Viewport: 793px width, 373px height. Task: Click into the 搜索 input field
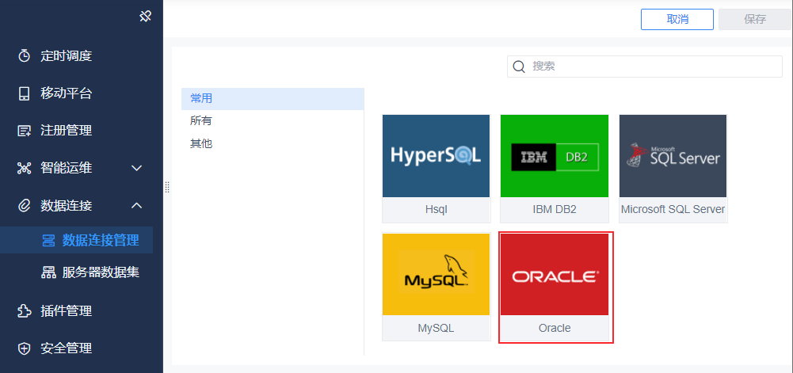coord(645,67)
